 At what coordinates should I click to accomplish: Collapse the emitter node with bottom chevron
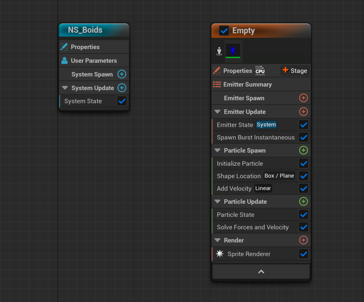click(261, 272)
